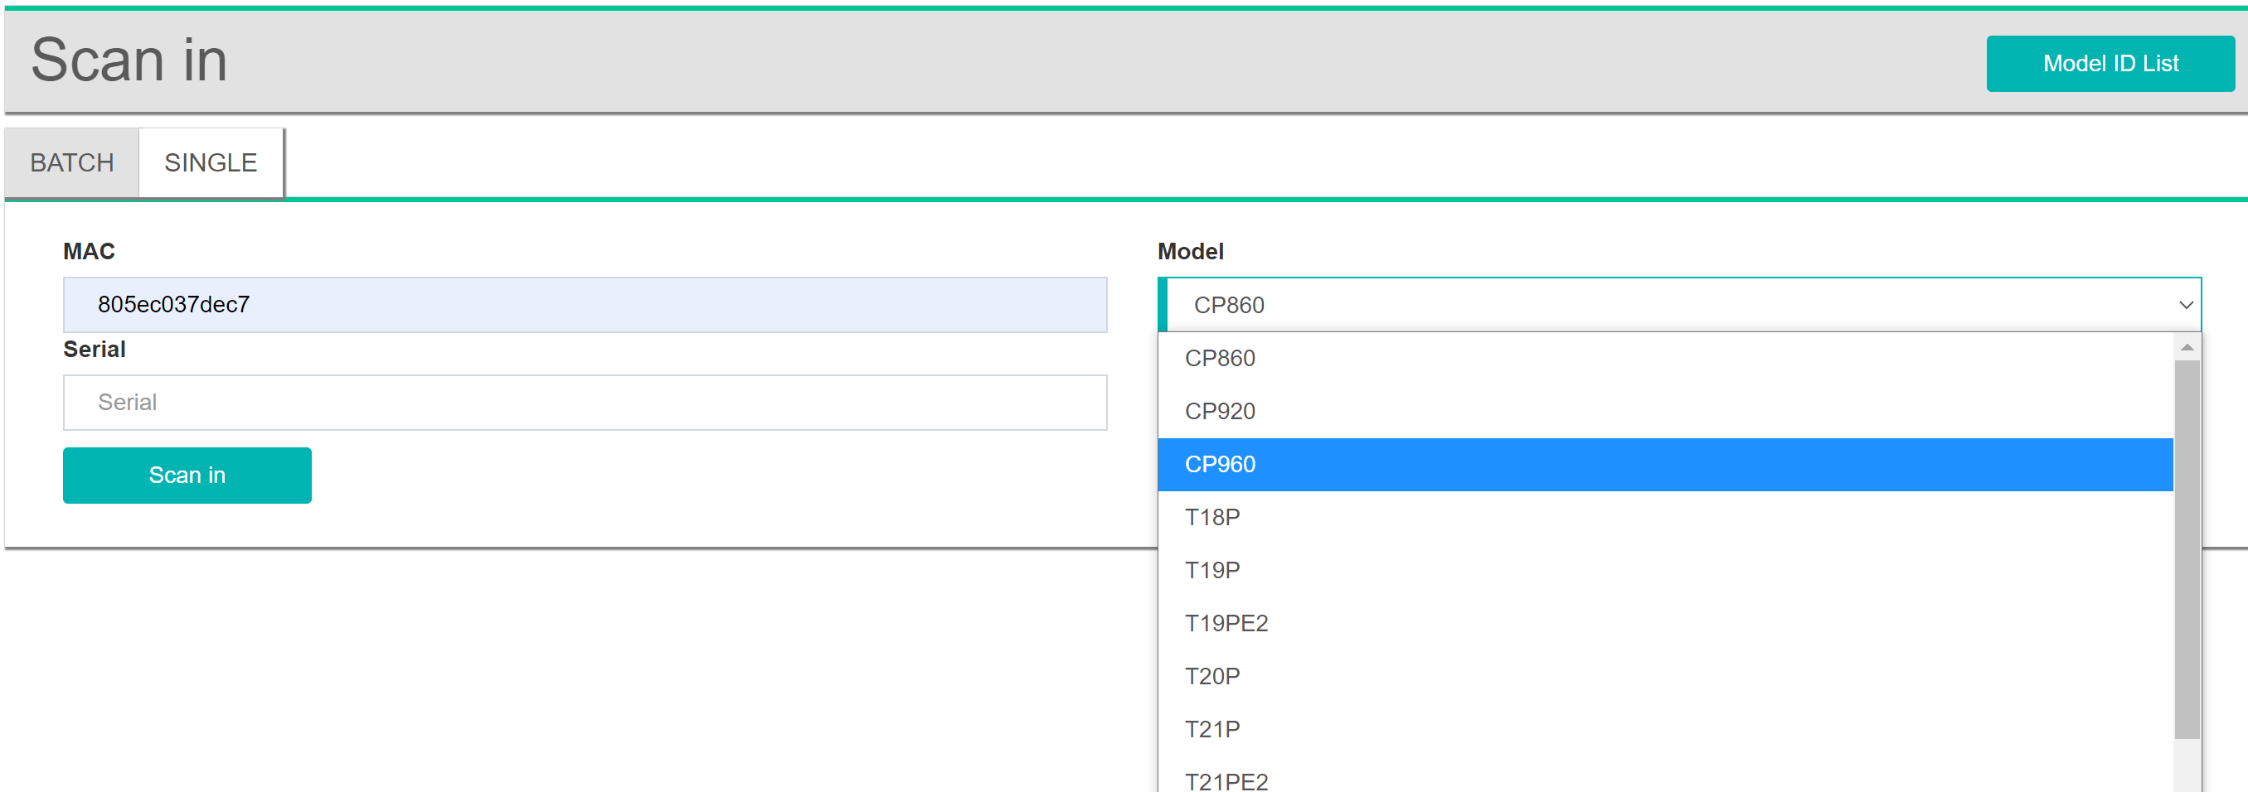
Task: Click the teal Scan in button
Action: pyautogui.click(x=187, y=476)
